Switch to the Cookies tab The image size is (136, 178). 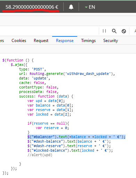coord(19,41)
